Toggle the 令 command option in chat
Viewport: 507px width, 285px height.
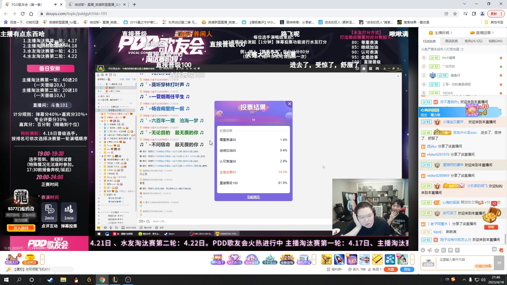point(457,250)
